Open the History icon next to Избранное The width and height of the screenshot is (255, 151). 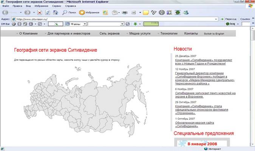coord(105,12)
